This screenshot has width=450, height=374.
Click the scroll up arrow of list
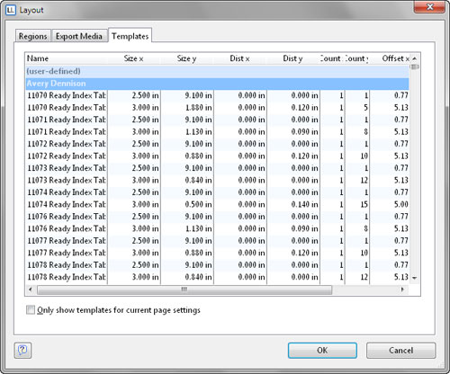point(415,58)
